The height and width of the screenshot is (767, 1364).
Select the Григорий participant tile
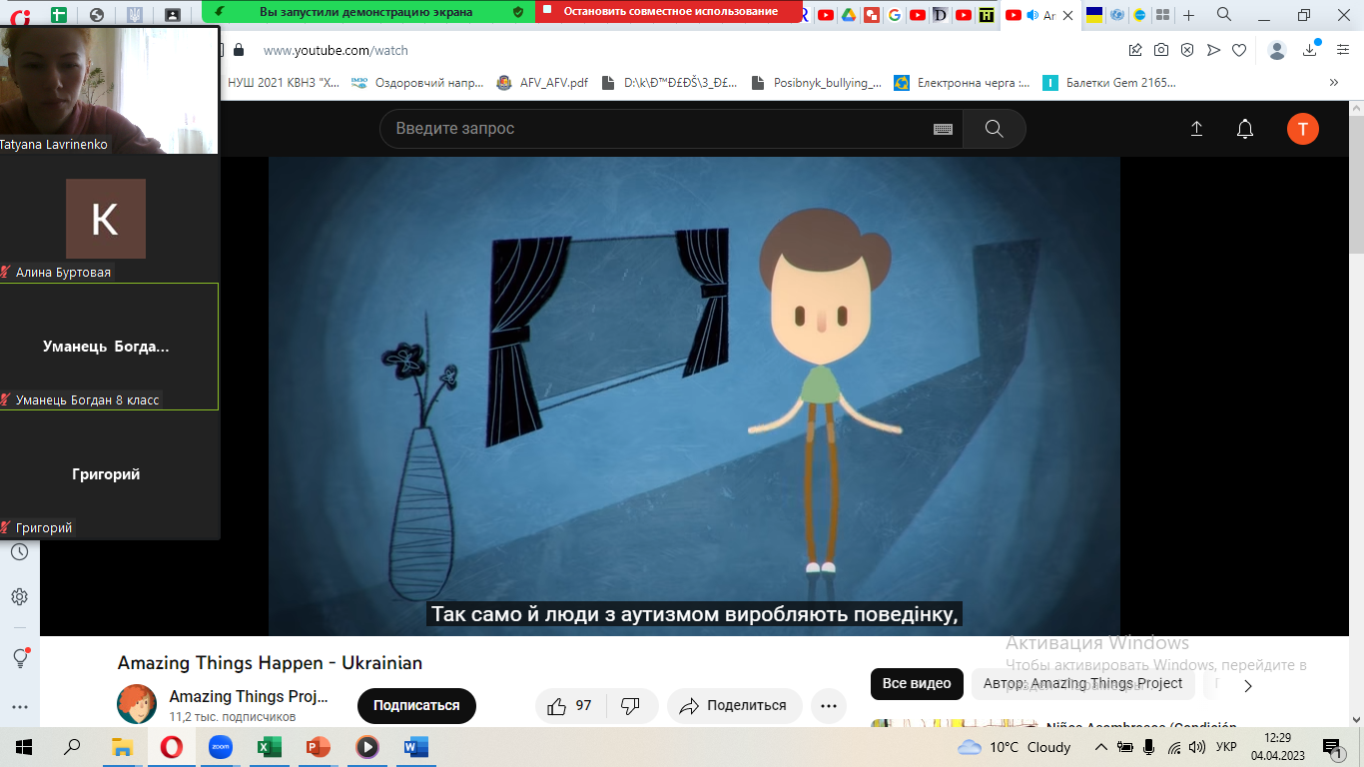coord(110,474)
